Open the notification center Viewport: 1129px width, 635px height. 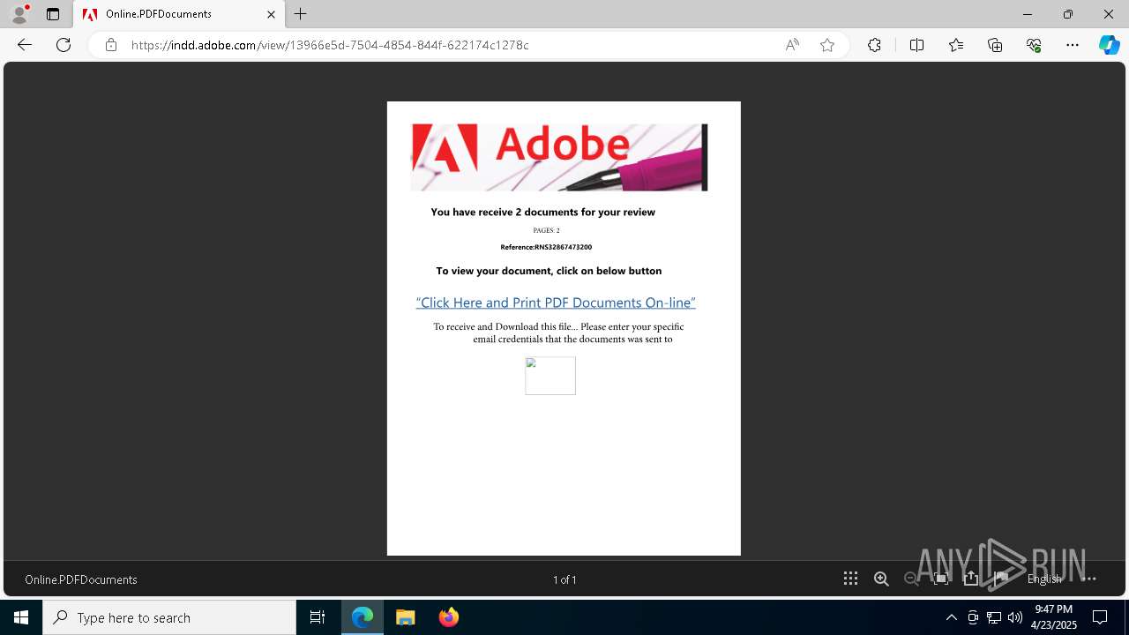[x=1100, y=617]
